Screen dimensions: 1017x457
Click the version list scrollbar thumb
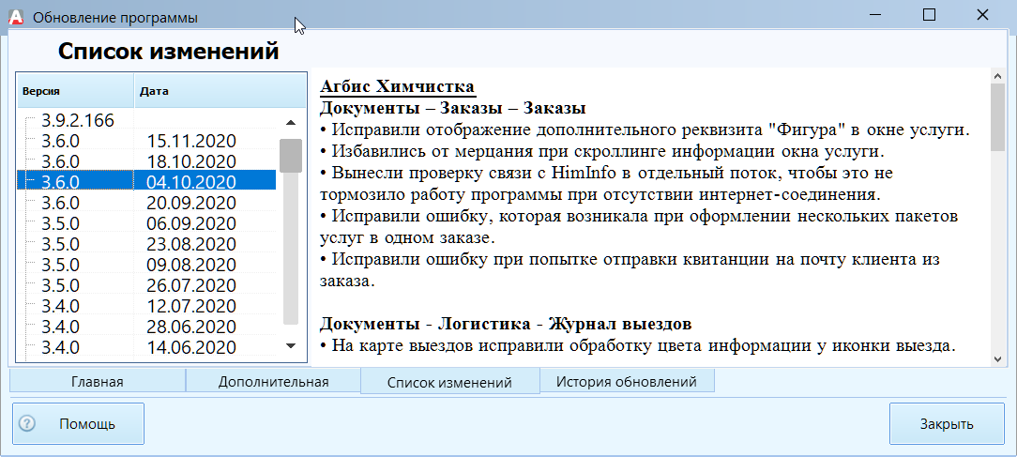click(291, 156)
